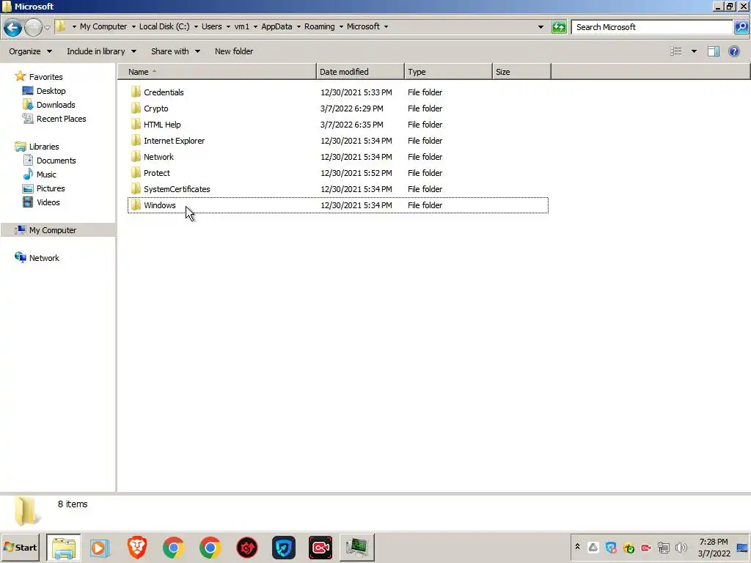Click the network connection tray icon
This screenshot has height=563, width=751.
pos(663,548)
